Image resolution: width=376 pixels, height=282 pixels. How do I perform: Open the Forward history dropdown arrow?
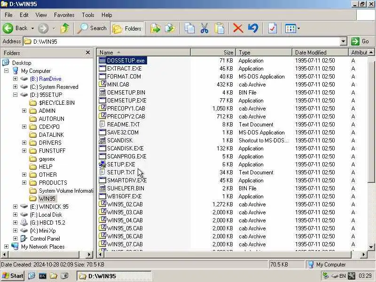54,28
